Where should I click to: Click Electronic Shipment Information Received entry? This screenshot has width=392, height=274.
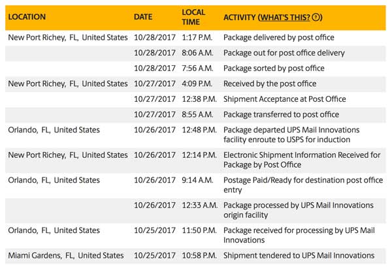[302, 160]
